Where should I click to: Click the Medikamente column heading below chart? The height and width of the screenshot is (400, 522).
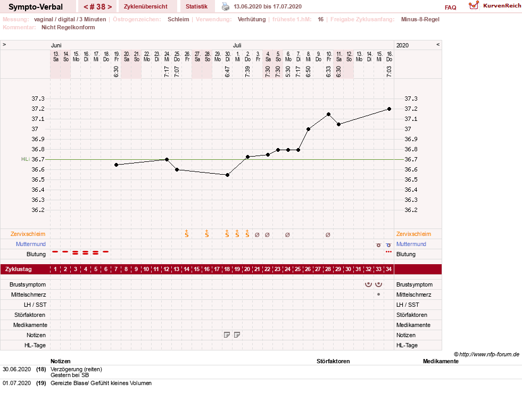pos(441,361)
